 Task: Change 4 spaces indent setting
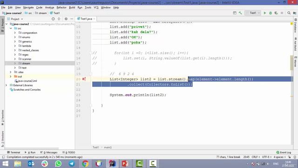279,157
